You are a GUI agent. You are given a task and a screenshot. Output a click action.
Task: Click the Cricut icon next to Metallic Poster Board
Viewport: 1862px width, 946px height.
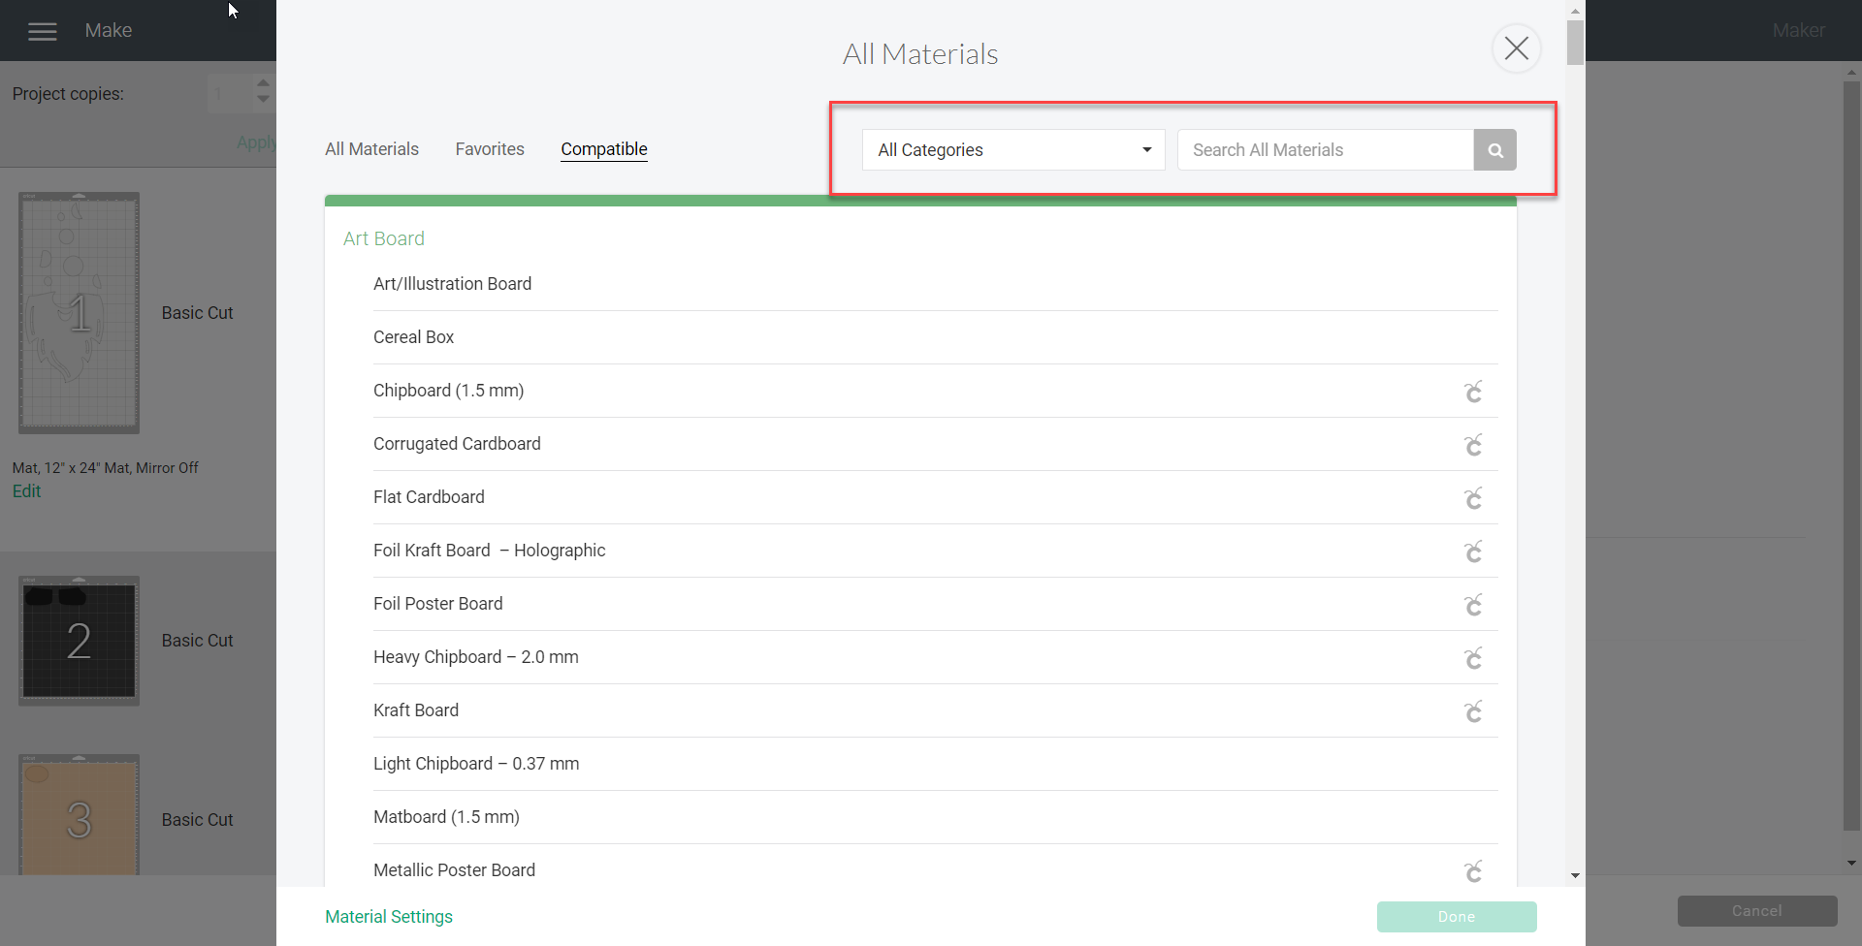click(x=1473, y=871)
